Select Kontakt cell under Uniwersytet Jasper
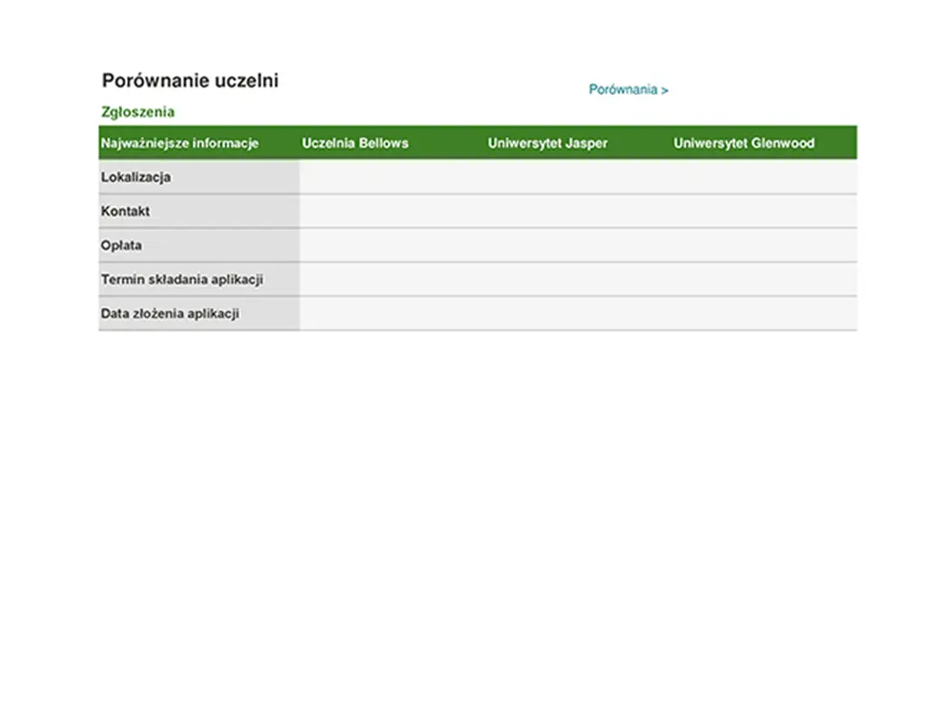The width and height of the screenshot is (928, 722). 578,212
